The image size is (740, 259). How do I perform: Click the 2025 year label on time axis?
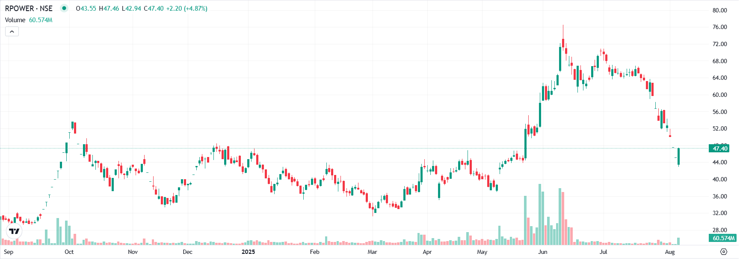click(248, 252)
